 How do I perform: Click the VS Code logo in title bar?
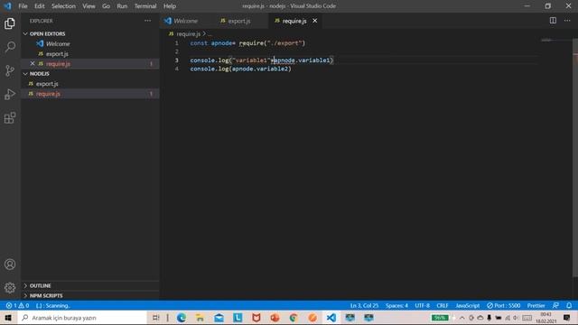coord(7,6)
